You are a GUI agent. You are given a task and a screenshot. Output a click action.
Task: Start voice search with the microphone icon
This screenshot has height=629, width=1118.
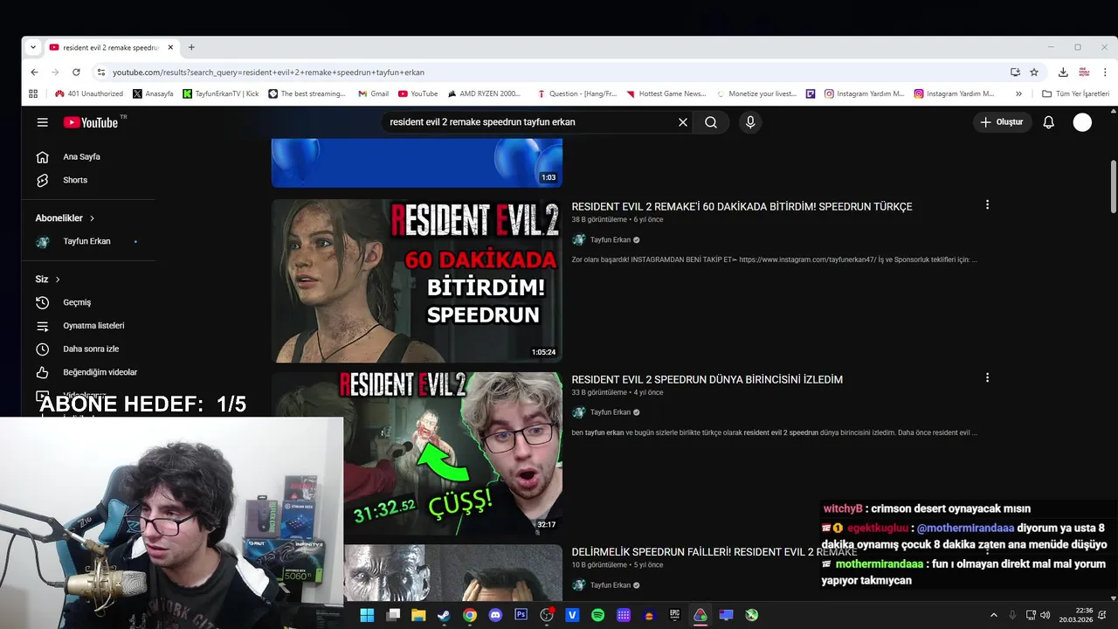(x=749, y=122)
